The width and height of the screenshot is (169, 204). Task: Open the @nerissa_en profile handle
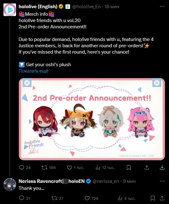click(106, 181)
